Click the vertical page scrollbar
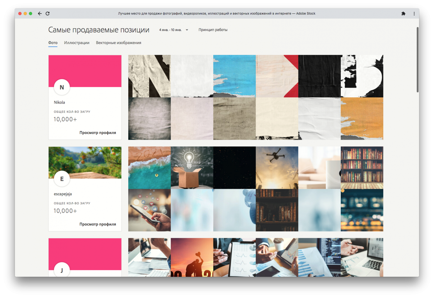 coord(417,60)
